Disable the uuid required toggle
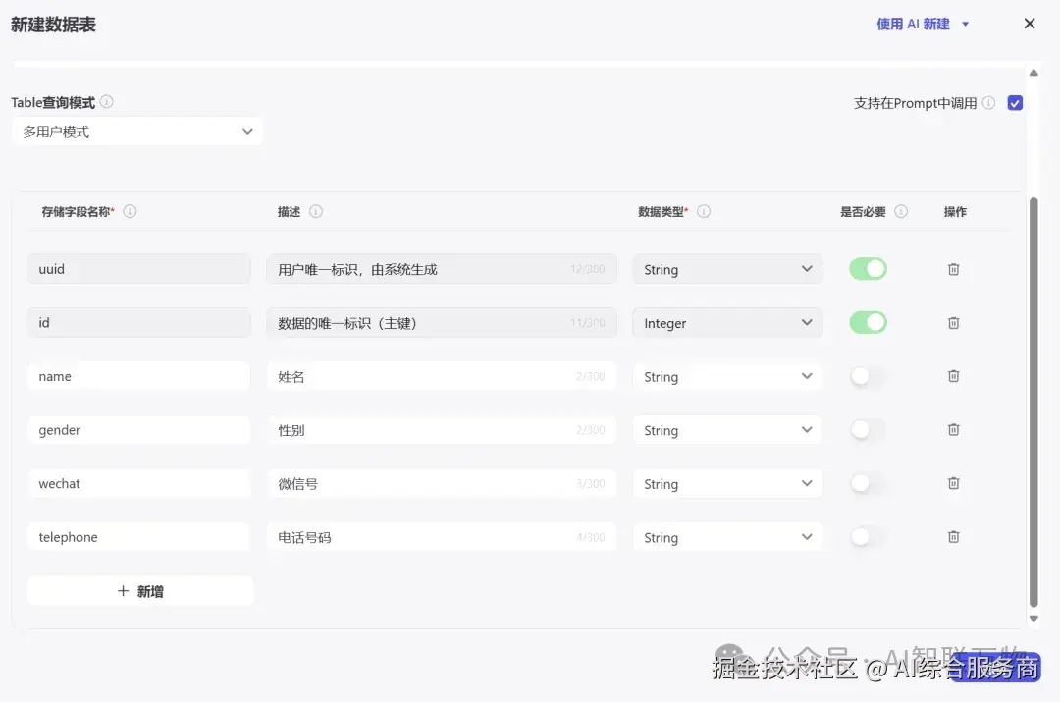The width and height of the screenshot is (1060, 702). click(x=868, y=268)
